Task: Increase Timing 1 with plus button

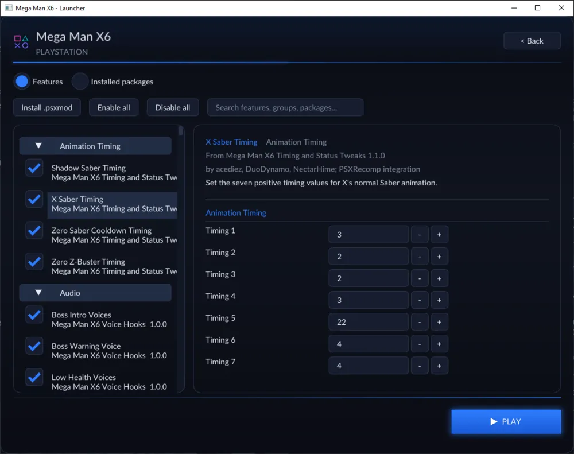Action: (x=439, y=235)
